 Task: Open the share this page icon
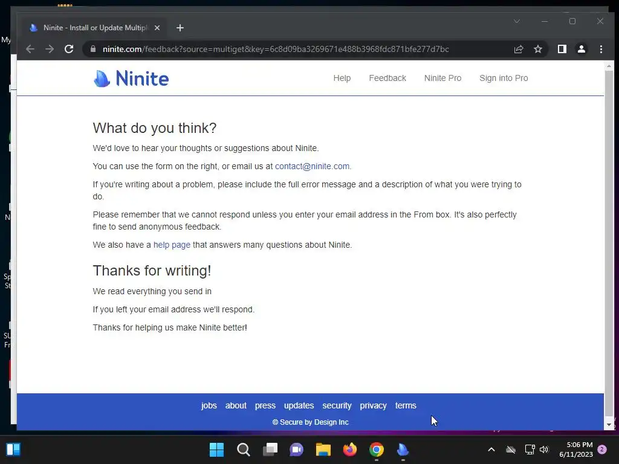[x=518, y=49]
